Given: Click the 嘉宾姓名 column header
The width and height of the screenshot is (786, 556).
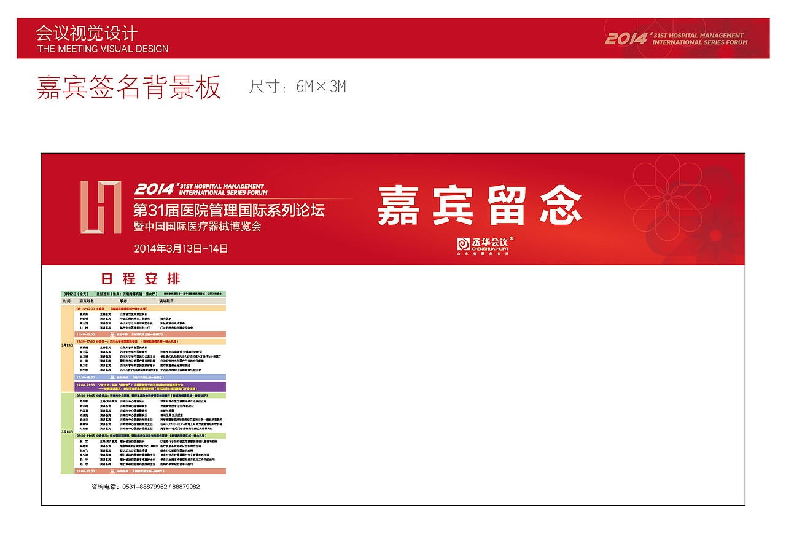Looking at the screenshot, I should coord(87,301).
